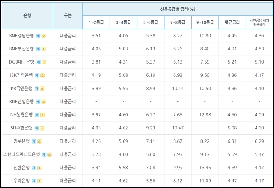The image size is (274, 188).
Task: Click the 은행 column header
Action: pos(27,16)
